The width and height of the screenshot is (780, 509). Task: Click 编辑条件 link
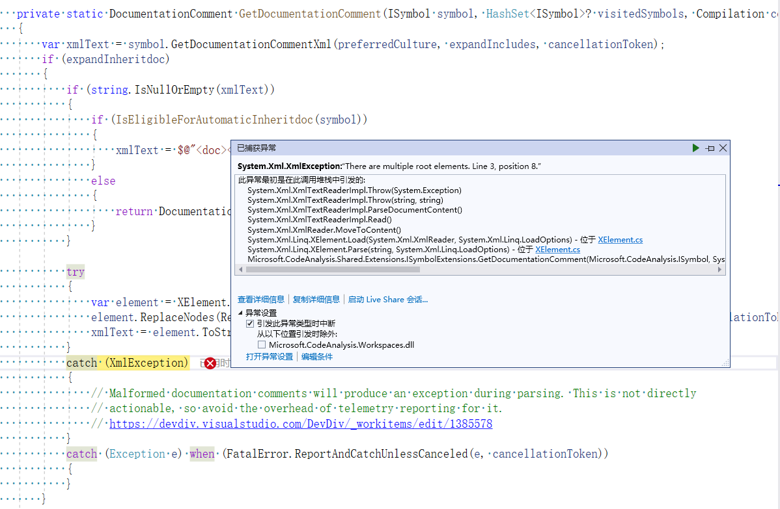[317, 356]
